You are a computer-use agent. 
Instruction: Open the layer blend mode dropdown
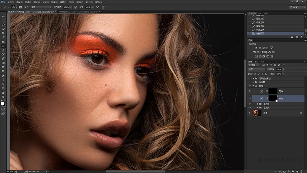point(257,70)
